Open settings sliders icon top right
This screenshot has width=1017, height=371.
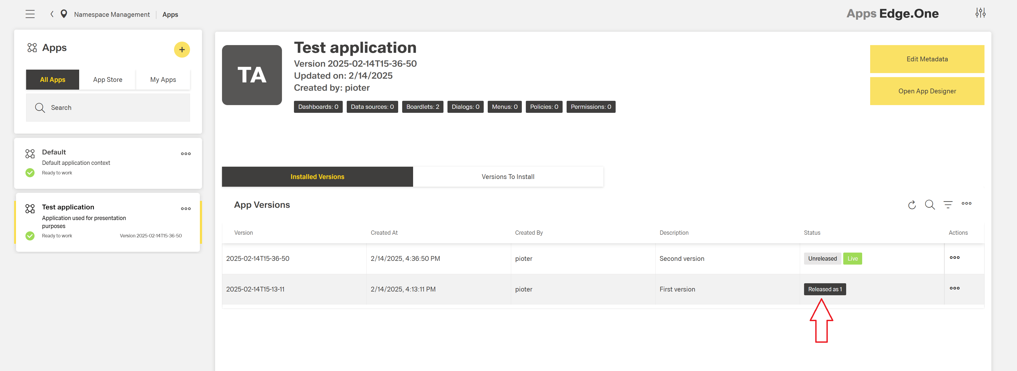tap(980, 13)
